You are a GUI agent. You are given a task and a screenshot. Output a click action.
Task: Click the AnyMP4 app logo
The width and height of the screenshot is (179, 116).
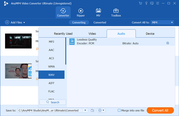6,3
